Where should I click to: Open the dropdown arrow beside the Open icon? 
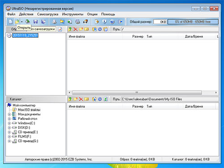point(22,22)
